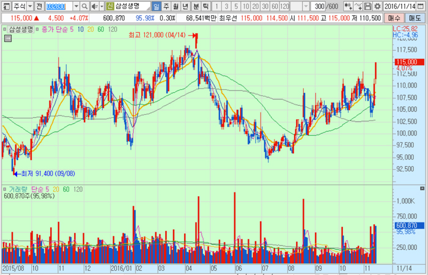Image resolution: width=428 pixels, height=275 pixels.
Task: Open the chart settings gear icon
Action: [x=377, y=6]
